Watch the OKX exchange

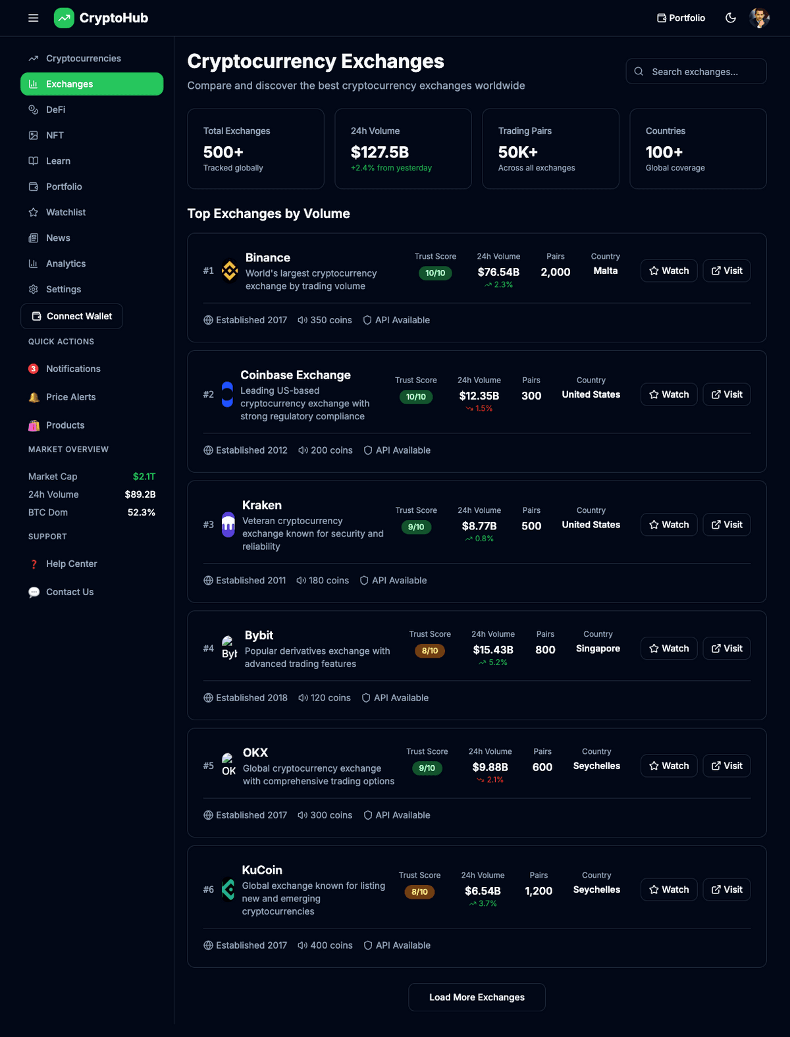point(669,766)
